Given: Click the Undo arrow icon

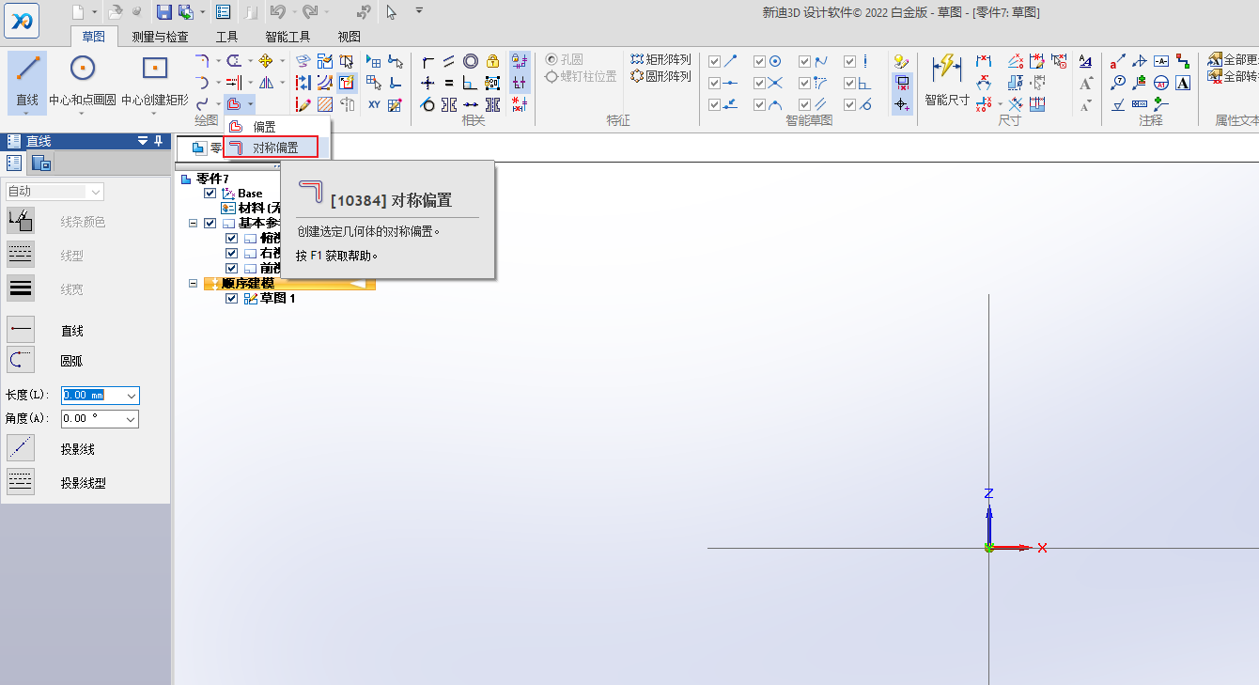Looking at the screenshot, I should [x=276, y=11].
